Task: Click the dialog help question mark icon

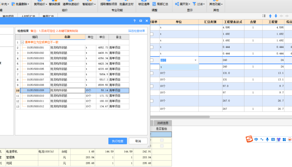Action: (x=135, y=21)
